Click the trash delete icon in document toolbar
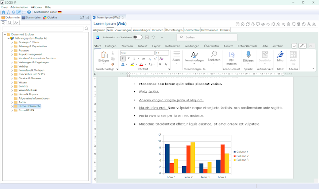Screen dimensions: 319x189 [x=288, y=24]
